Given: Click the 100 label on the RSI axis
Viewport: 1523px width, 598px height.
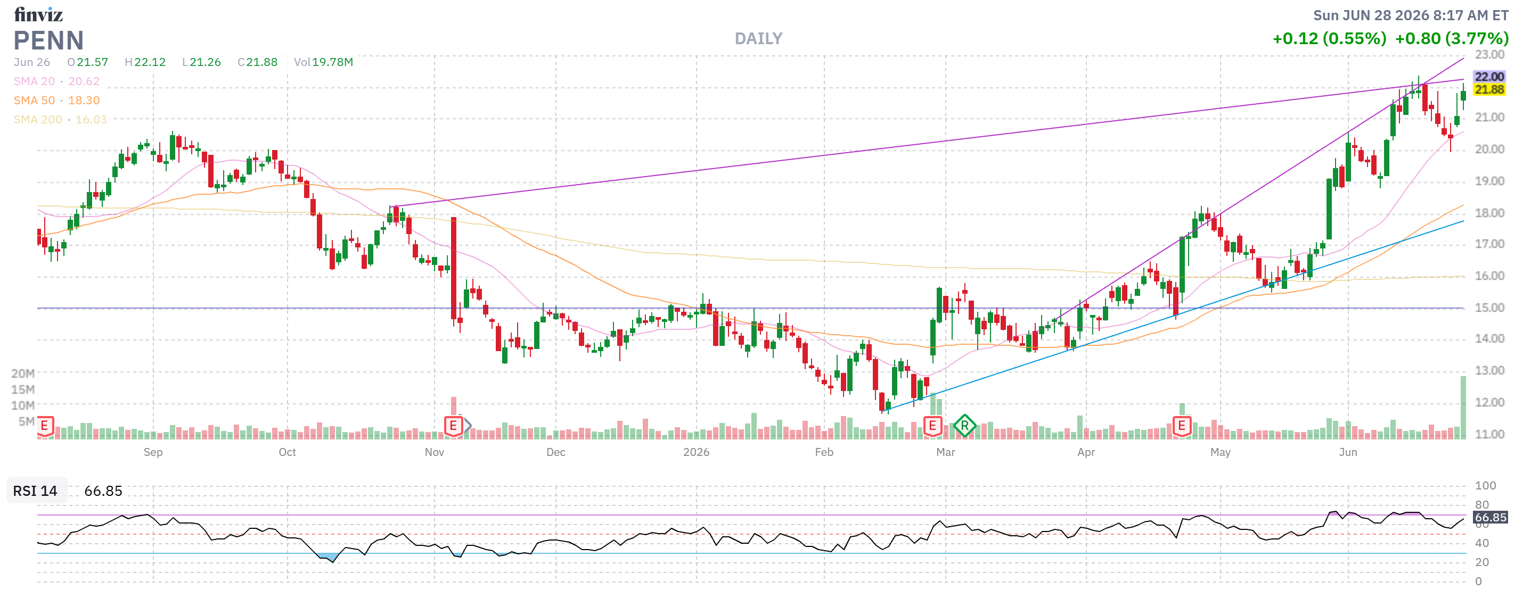Looking at the screenshot, I should [1485, 486].
